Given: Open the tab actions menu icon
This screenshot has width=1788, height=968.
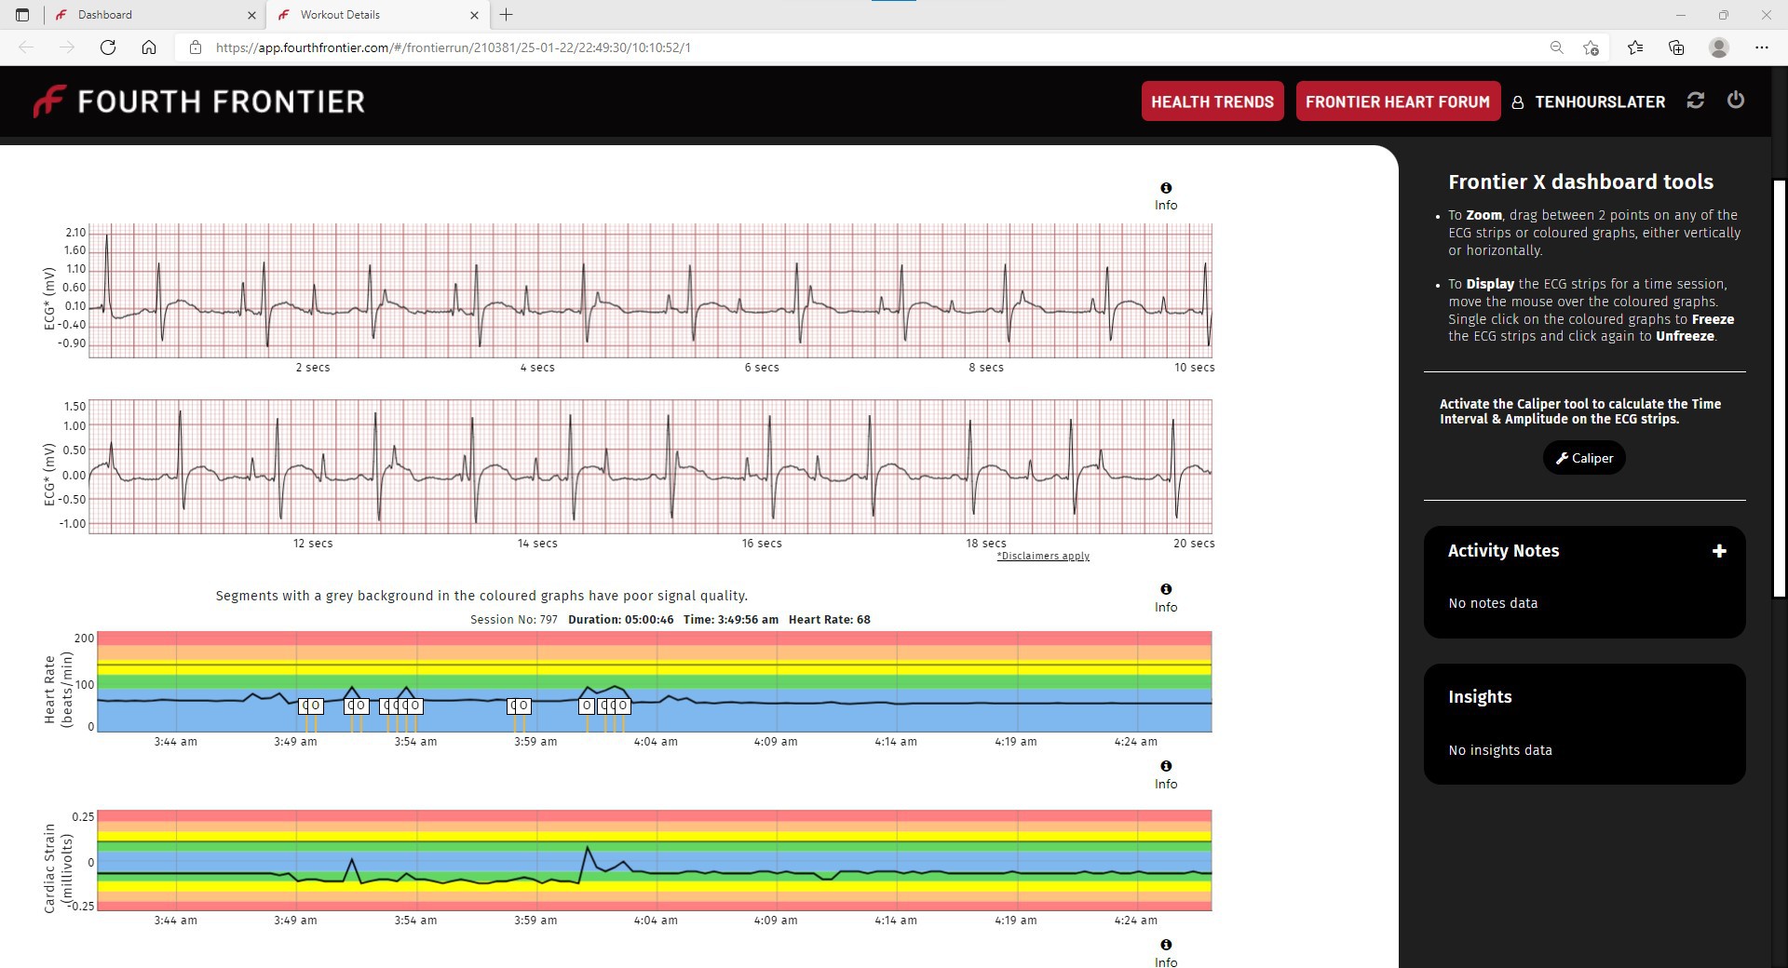Looking at the screenshot, I should [x=22, y=15].
